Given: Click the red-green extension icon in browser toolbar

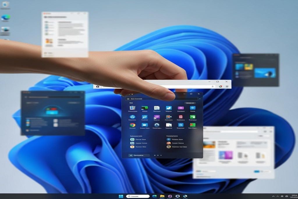Looking at the screenshot, I should 221,86.
